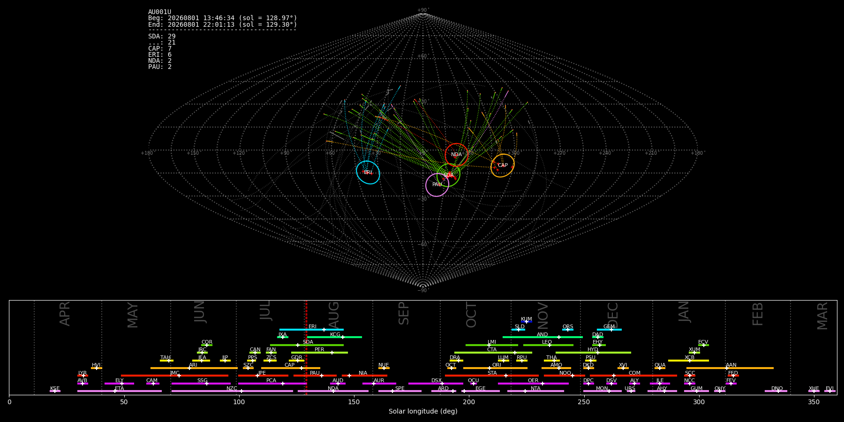Click the 'PAU: 2' count in the legend
The height and width of the screenshot is (422, 844).
point(160,67)
